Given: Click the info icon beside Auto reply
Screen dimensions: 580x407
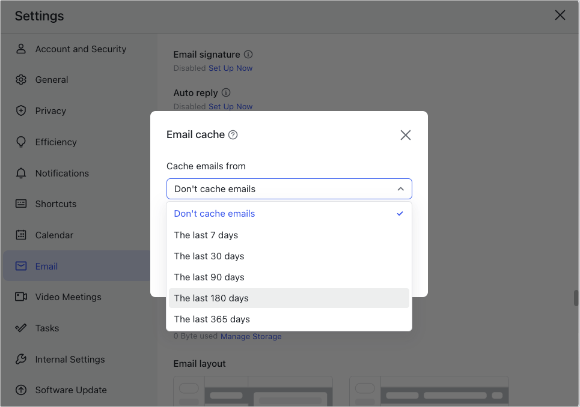Looking at the screenshot, I should pos(225,92).
